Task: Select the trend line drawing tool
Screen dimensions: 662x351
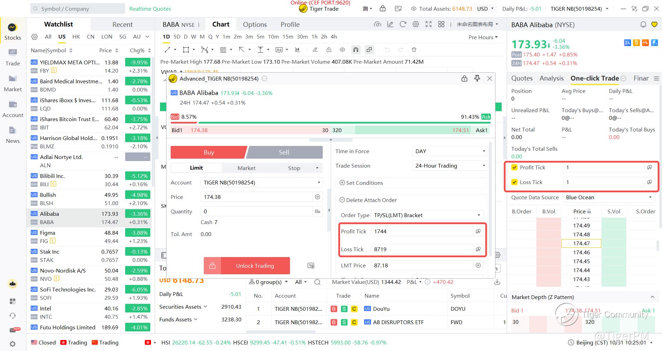Action: tap(168, 50)
